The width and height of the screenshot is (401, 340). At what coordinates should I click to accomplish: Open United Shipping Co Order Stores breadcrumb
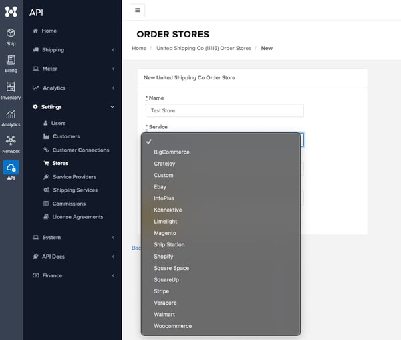tap(203, 48)
